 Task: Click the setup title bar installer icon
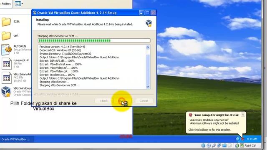[x=35, y=13]
